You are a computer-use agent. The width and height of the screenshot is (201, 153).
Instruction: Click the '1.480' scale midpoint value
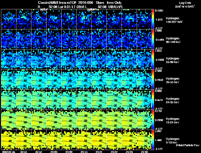158,140
